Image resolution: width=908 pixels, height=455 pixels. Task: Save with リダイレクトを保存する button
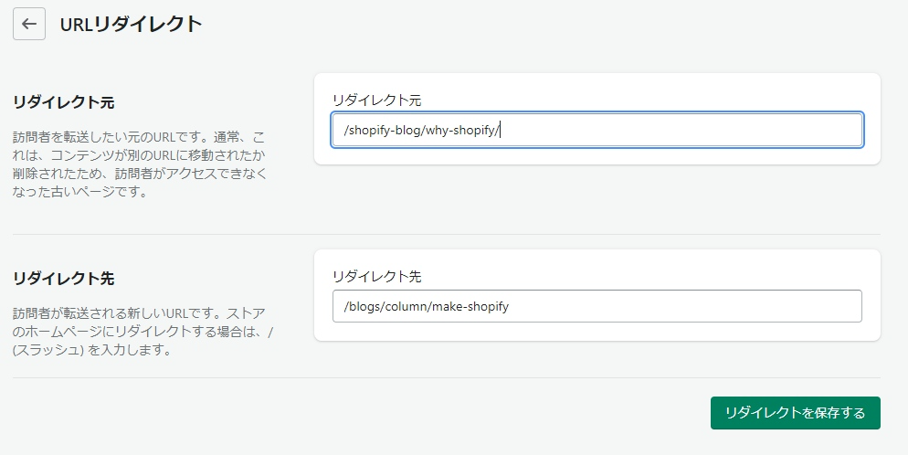pyautogui.click(x=795, y=413)
